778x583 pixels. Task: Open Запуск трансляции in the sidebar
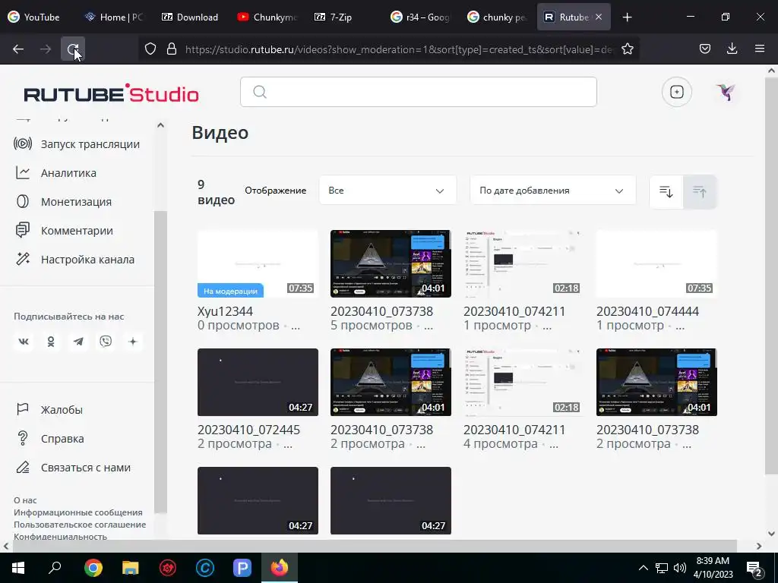77,144
